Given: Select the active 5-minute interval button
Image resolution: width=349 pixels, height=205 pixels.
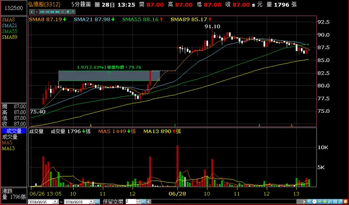Looking at the screenshot, I should click(x=37, y=12).
